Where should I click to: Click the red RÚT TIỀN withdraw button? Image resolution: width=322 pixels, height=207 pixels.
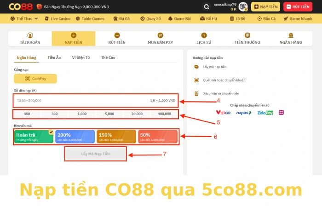(x=298, y=7)
